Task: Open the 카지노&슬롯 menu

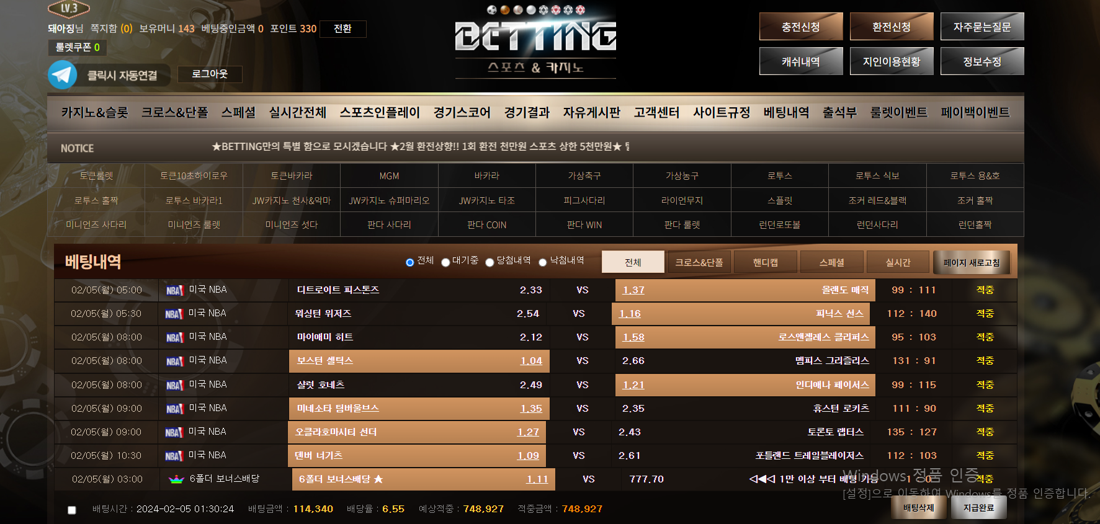Action: (x=94, y=112)
